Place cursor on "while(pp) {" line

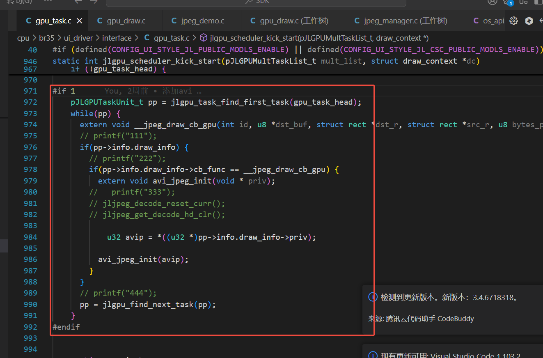pos(95,114)
